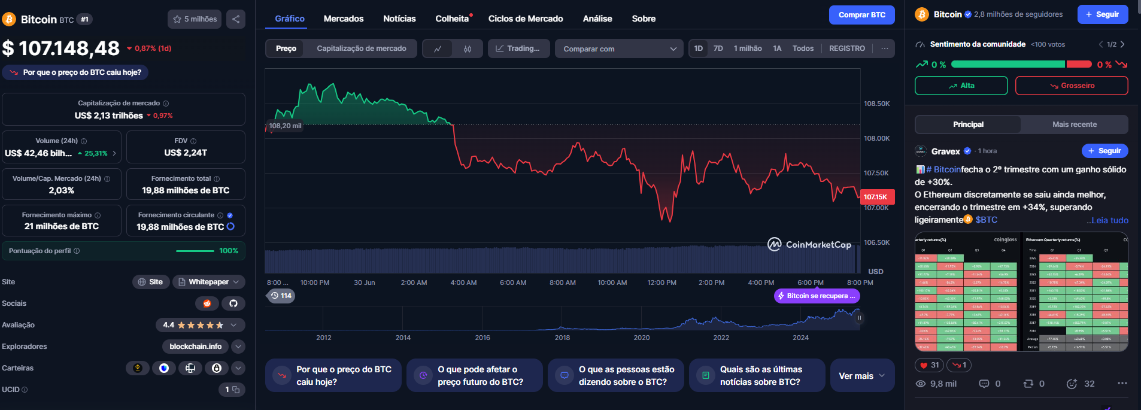Click the share icon next to watchlist star
This screenshot has width=1141, height=410.
click(x=236, y=19)
